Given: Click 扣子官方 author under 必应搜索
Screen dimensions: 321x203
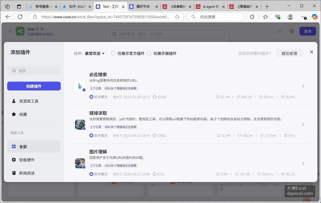Looking at the screenshot, I should coord(99,97).
